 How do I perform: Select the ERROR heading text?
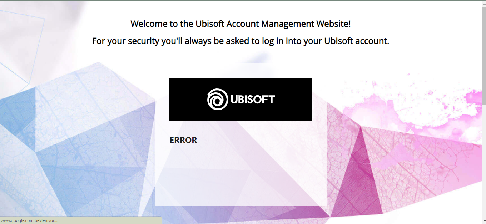[x=183, y=140]
